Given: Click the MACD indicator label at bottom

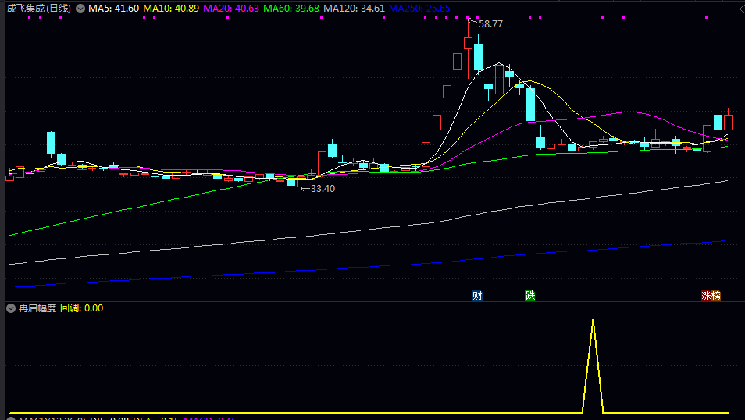Looking at the screenshot, I should tap(35, 418).
